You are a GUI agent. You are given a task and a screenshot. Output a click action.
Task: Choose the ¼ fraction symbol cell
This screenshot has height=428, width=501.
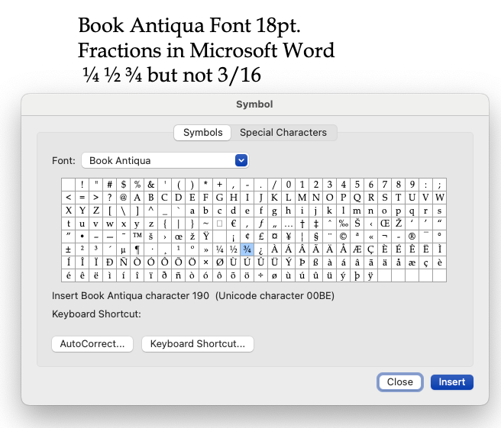click(x=219, y=249)
